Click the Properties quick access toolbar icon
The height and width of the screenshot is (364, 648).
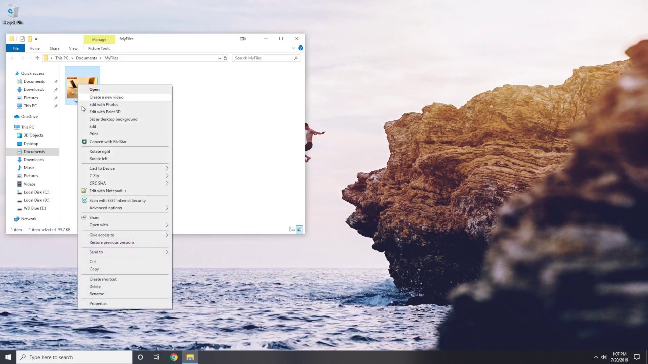click(x=22, y=39)
